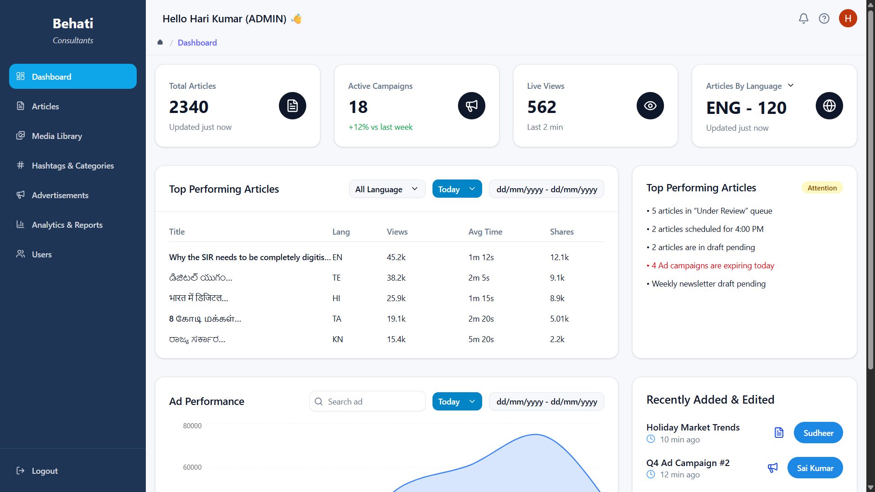Open Analytics & Reports menu item
Image resolution: width=875 pixels, height=492 pixels.
tap(67, 225)
